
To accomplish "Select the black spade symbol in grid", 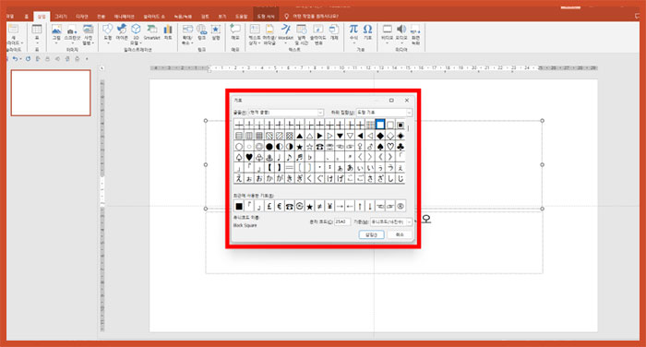I will point(380,147).
